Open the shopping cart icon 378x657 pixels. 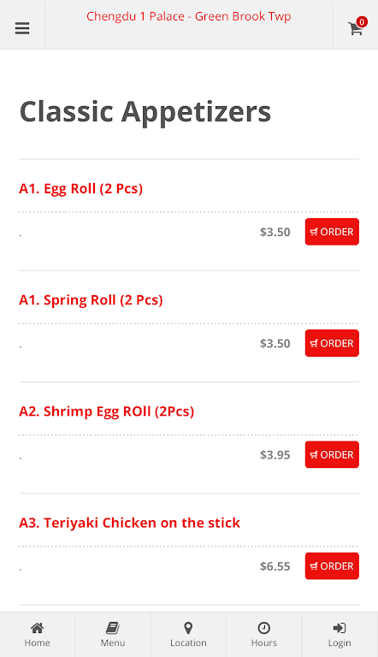pyautogui.click(x=356, y=28)
